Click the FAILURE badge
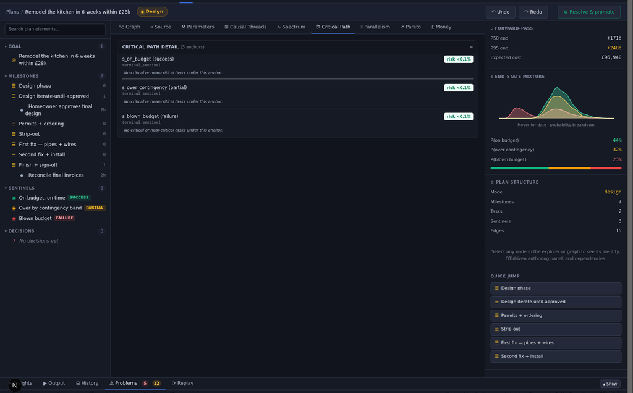The height and width of the screenshot is (393, 633). 64,218
